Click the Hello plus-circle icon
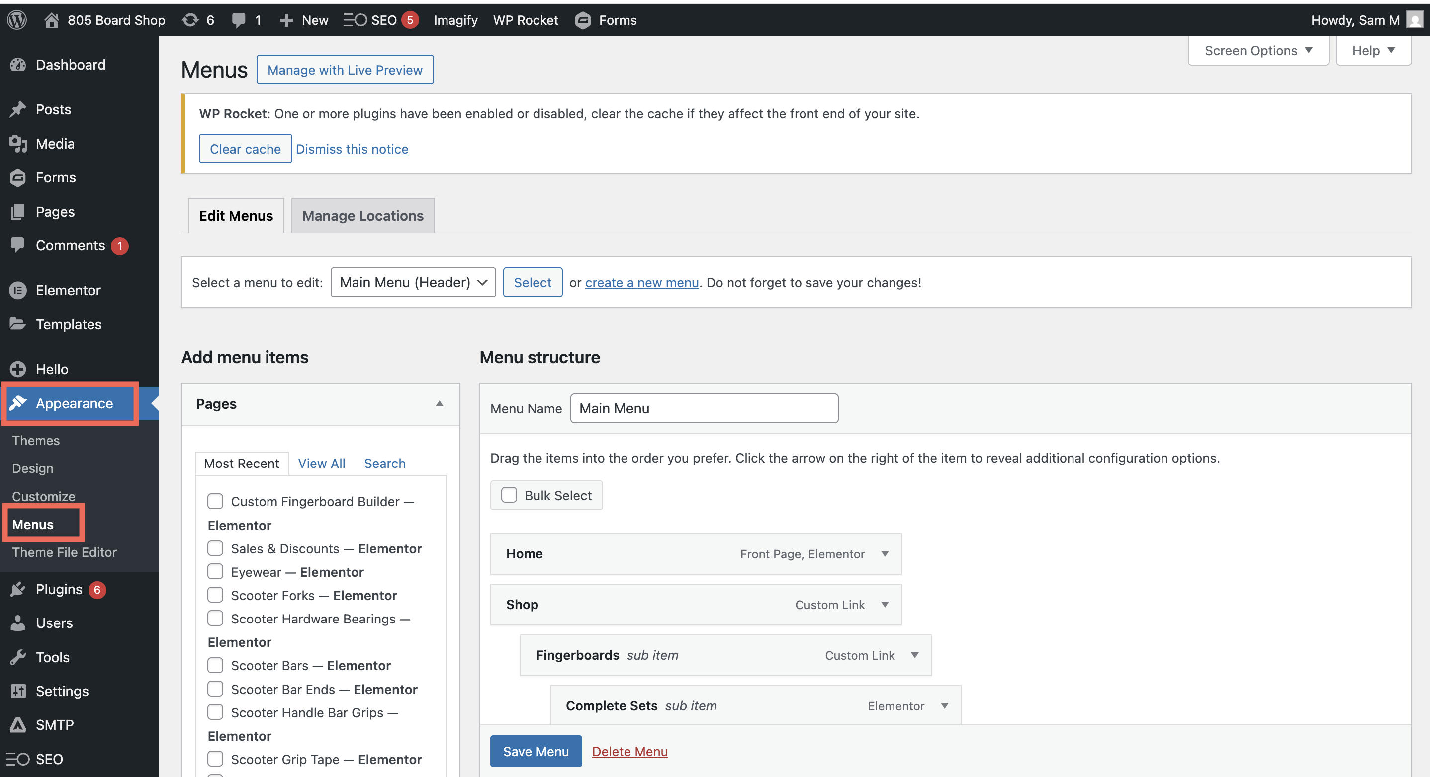Image resolution: width=1430 pixels, height=777 pixels. tap(18, 369)
